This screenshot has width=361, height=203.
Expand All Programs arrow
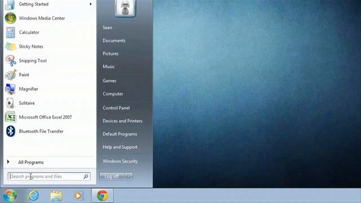click(x=8, y=162)
